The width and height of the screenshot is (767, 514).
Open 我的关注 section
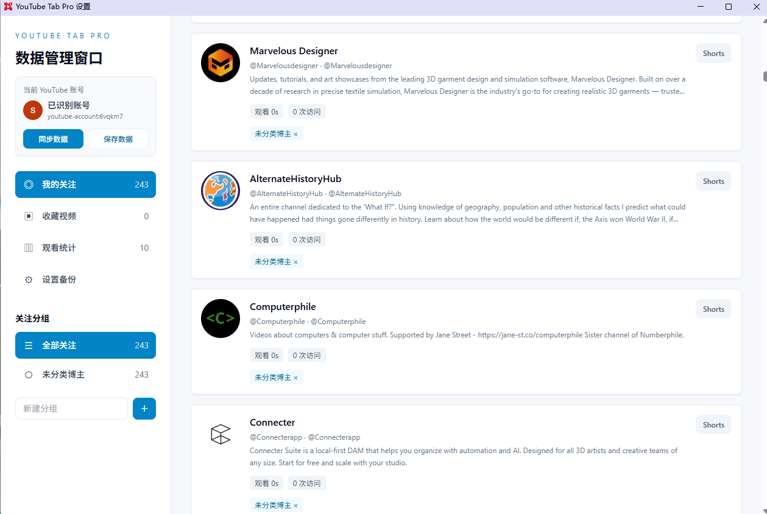85,185
